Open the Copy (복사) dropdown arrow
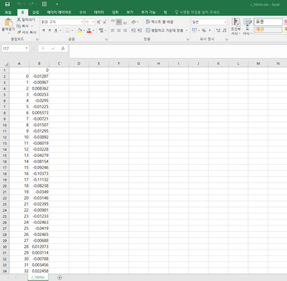The height and width of the screenshot is (281, 287). tap(32, 26)
